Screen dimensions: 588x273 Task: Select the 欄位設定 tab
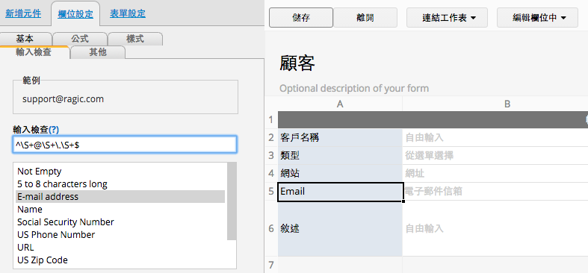[75, 14]
